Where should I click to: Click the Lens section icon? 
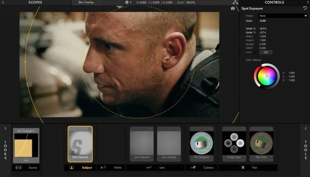149,168
